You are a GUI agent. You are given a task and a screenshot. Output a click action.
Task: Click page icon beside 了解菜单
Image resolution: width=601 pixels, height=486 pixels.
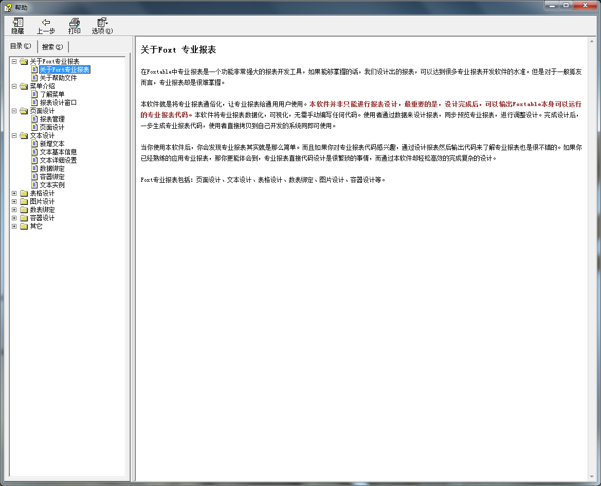click(x=34, y=94)
